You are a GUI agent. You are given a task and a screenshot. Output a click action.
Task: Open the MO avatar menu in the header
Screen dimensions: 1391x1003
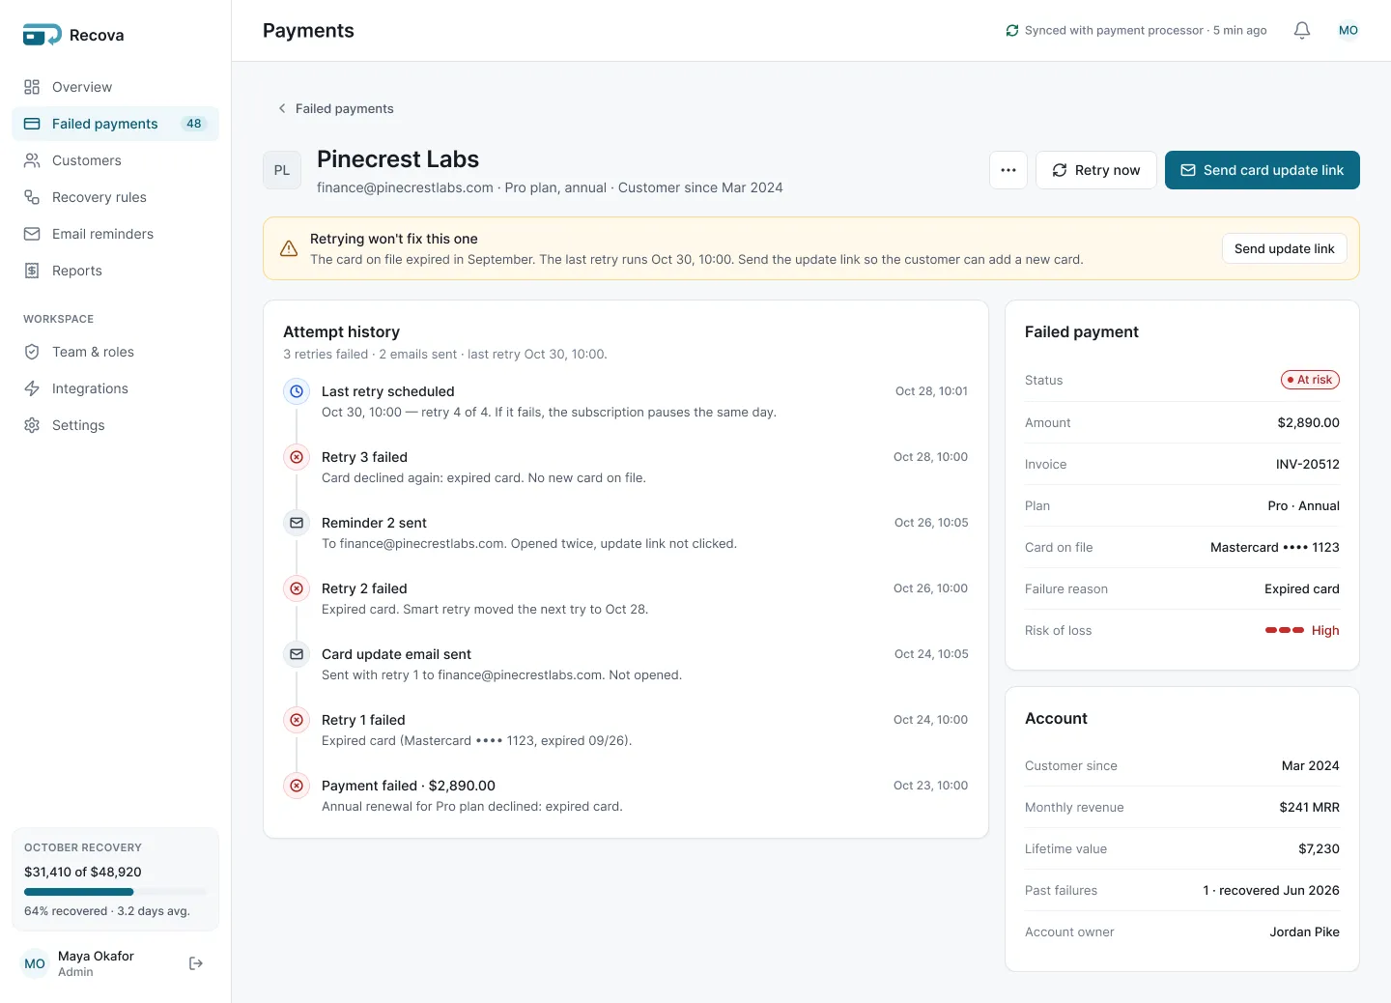[1348, 31]
